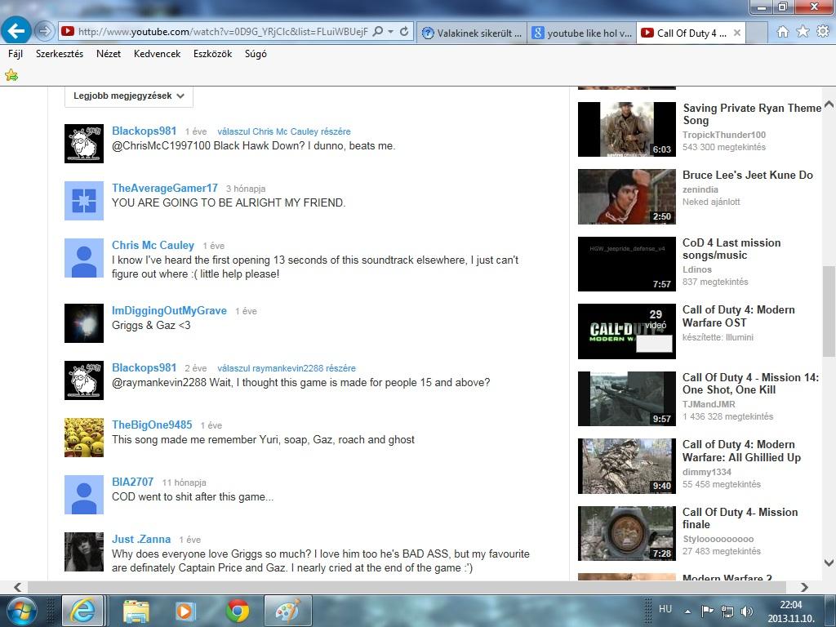The width and height of the screenshot is (836, 627).
Task: Click Internet Explorer taskbar icon
Action: point(83,611)
